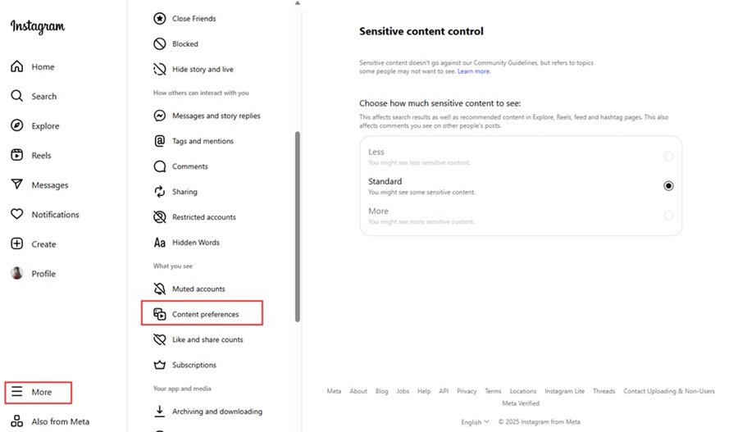The width and height of the screenshot is (738, 432).
Task: Click the Subscriptions crown icon
Action: [160, 365]
